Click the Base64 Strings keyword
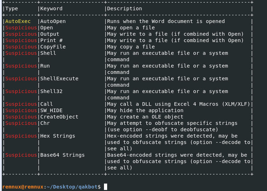Viewport: 267px width, 191px height. pyautogui.click(x=62, y=155)
